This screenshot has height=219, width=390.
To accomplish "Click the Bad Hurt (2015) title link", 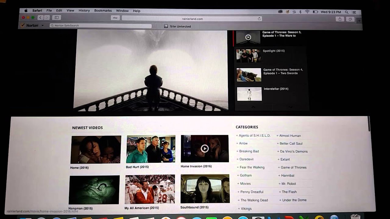I will point(137,167).
